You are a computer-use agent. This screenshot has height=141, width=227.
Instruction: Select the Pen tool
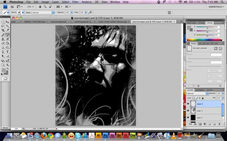pyautogui.click(x=3, y=52)
